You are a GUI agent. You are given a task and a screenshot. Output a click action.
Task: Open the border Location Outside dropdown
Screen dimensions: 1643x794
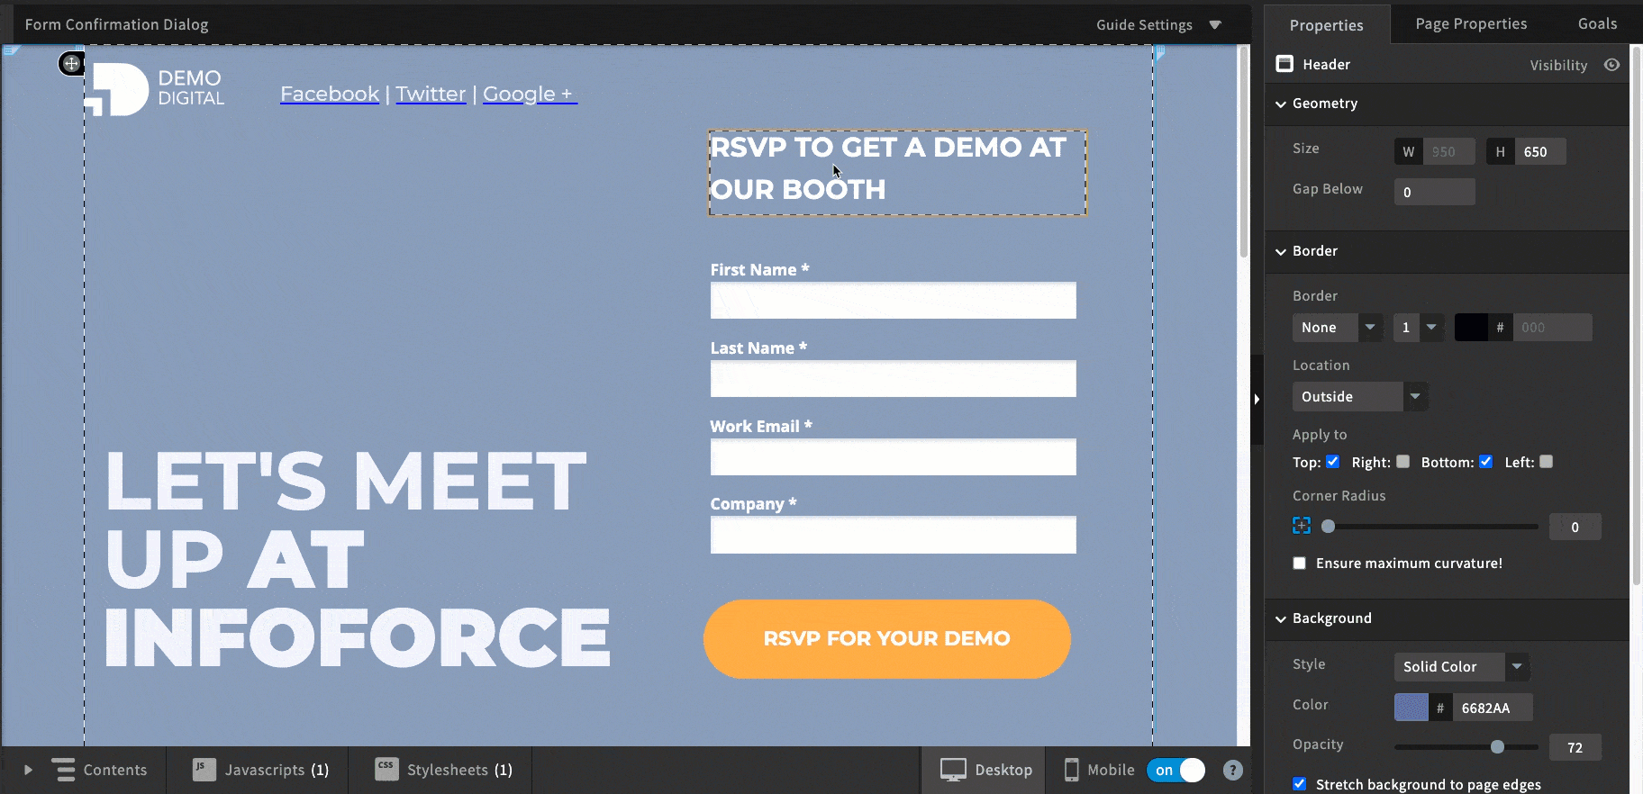pyautogui.click(x=1360, y=397)
